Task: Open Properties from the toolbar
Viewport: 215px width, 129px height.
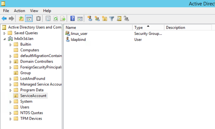Action: [48, 18]
